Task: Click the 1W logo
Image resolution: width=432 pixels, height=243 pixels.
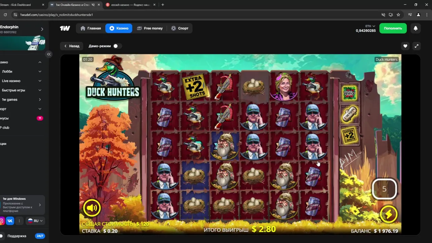Action: pyautogui.click(x=65, y=28)
